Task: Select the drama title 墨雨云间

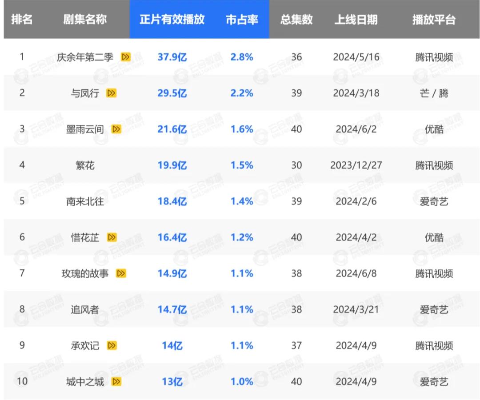Action: pos(85,129)
